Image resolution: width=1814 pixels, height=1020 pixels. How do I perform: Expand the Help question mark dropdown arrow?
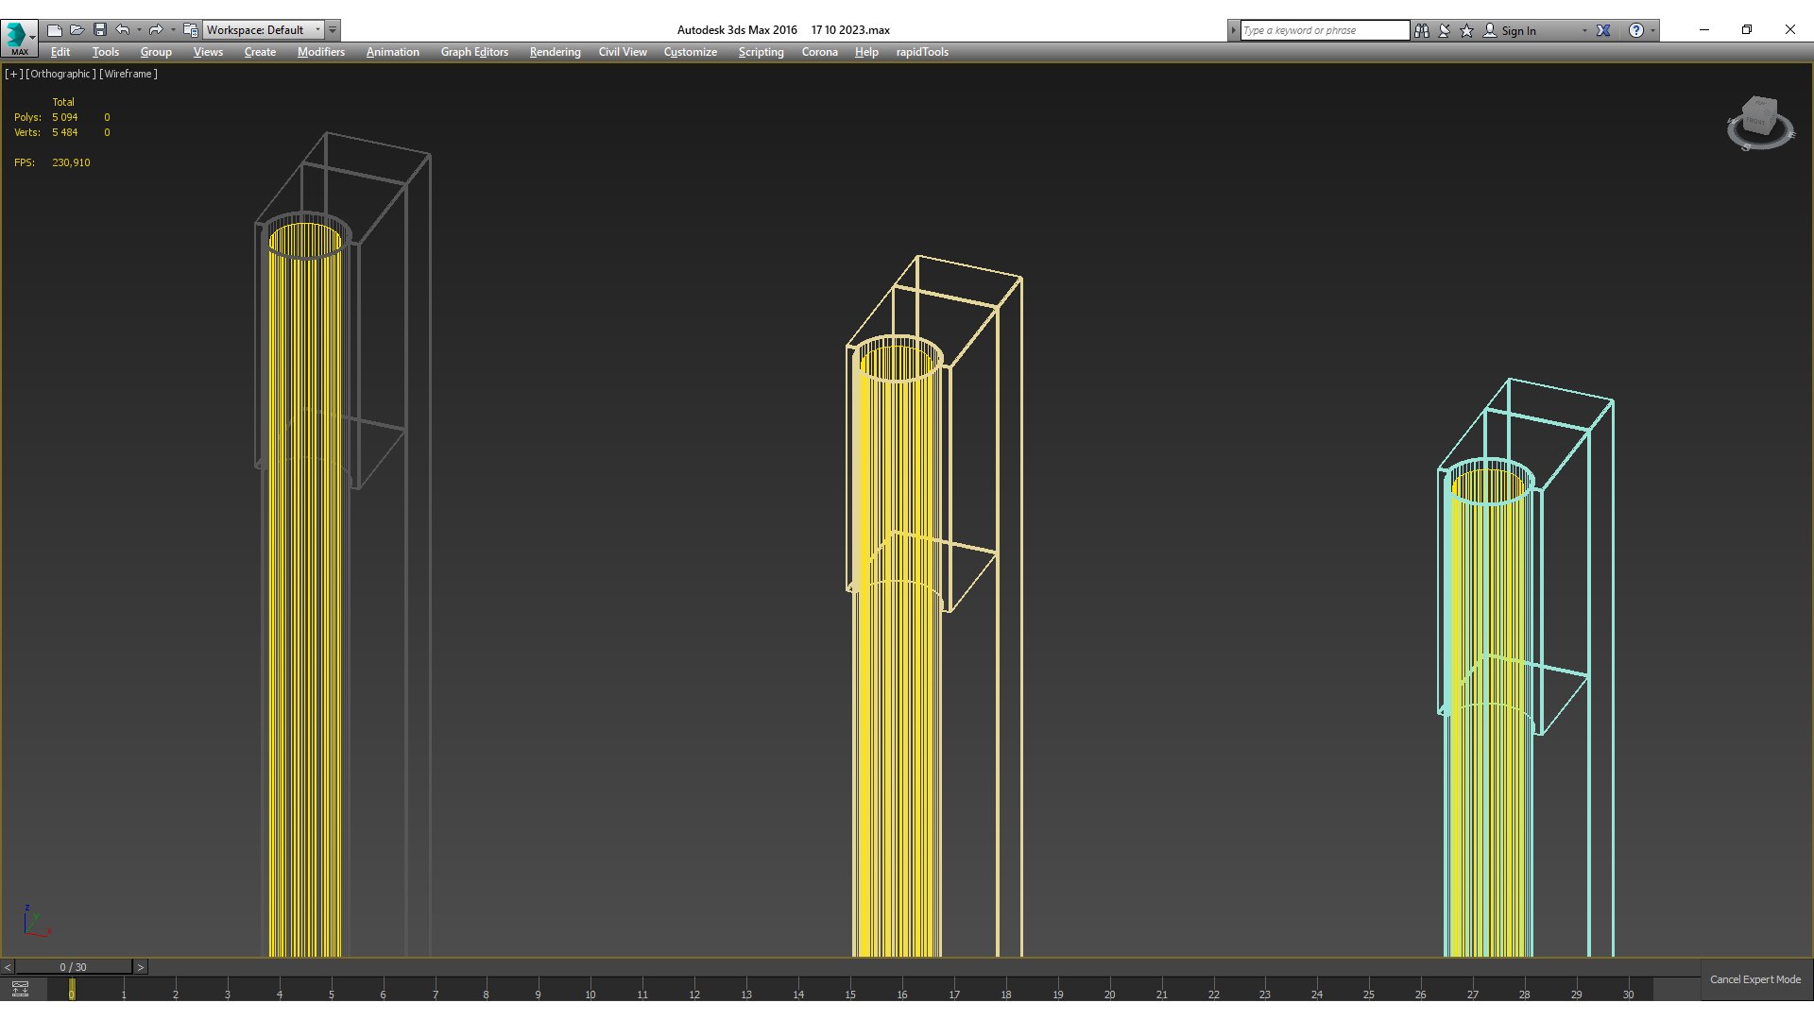click(x=1653, y=30)
